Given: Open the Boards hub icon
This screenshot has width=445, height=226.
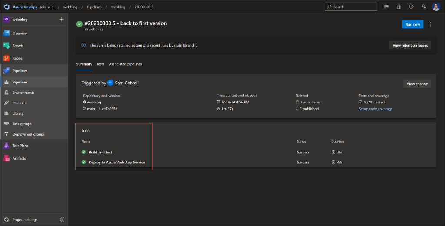Looking at the screenshot, I should pos(7,46).
